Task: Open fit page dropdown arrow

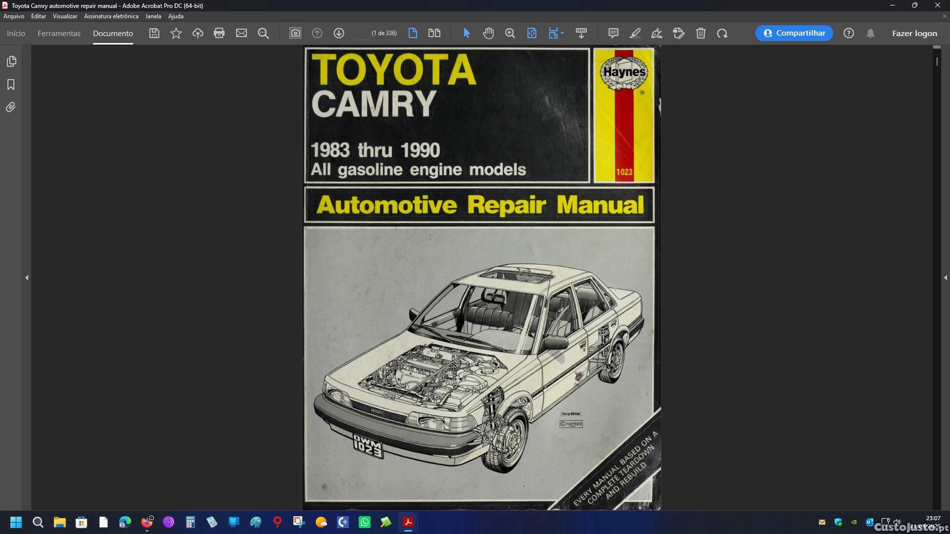Action: coord(562,33)
